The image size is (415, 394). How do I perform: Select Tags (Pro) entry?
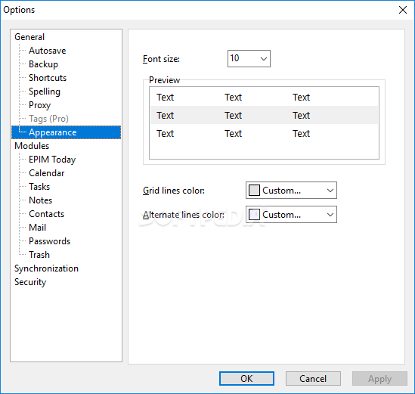pos(48,119)
